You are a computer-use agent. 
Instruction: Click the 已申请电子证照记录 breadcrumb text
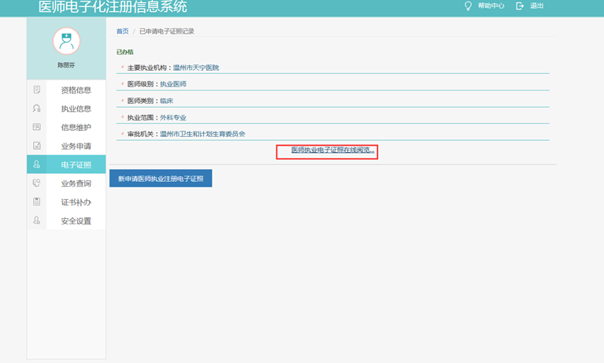[x=167, y=31]
